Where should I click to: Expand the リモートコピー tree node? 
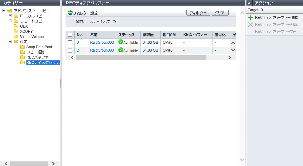(x=10, y=21)
